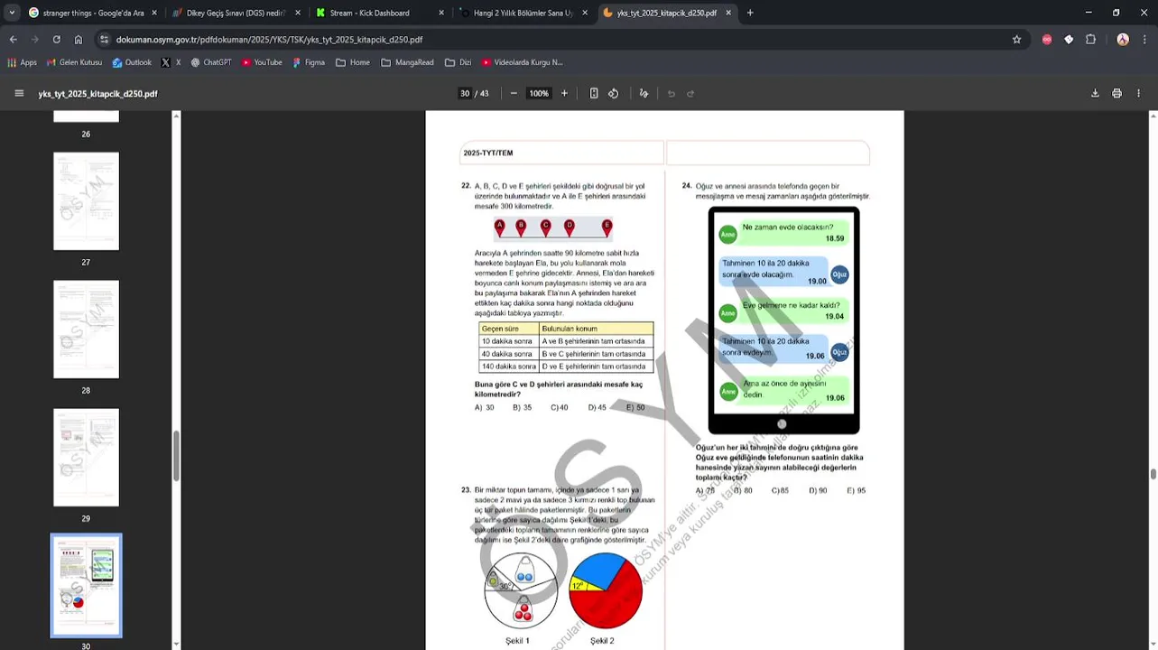Click the black diamond extension icon

(1069, 40)
